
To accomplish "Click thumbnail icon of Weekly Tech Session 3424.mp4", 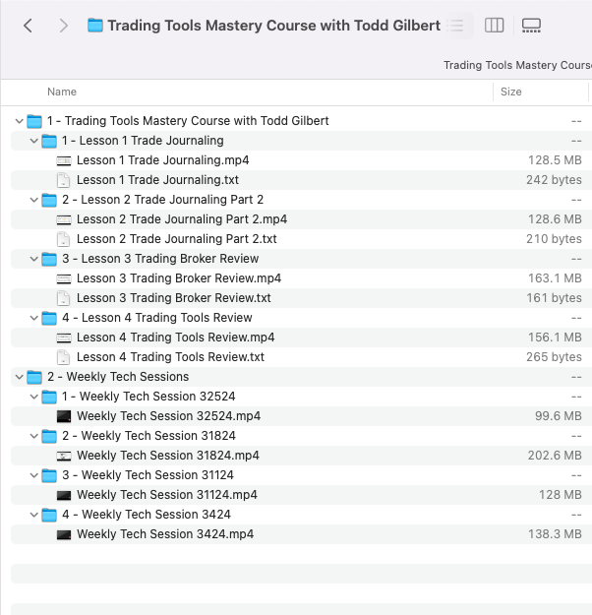I will 64,534.
